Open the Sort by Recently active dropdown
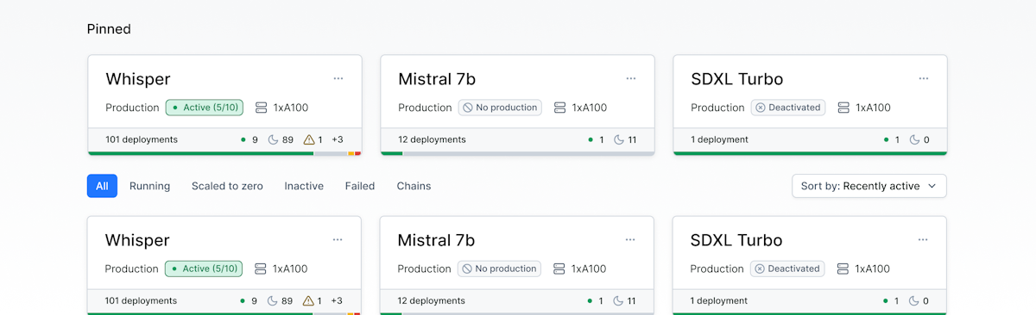Image resolution: width=1036 pixels, height=315 pixels. 869,186
